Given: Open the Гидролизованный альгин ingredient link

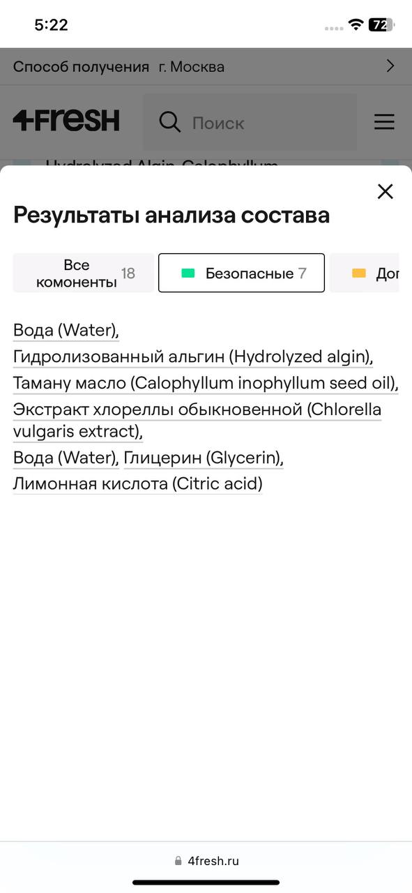Looking at the screenshot, I should tap(192, 357).
